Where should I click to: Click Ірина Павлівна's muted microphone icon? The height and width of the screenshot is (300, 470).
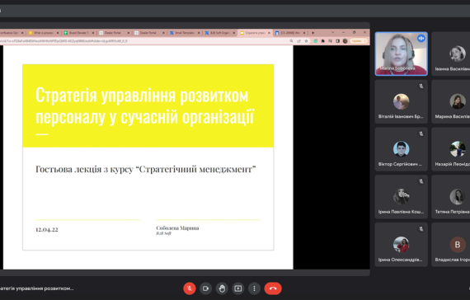[421, 181]
